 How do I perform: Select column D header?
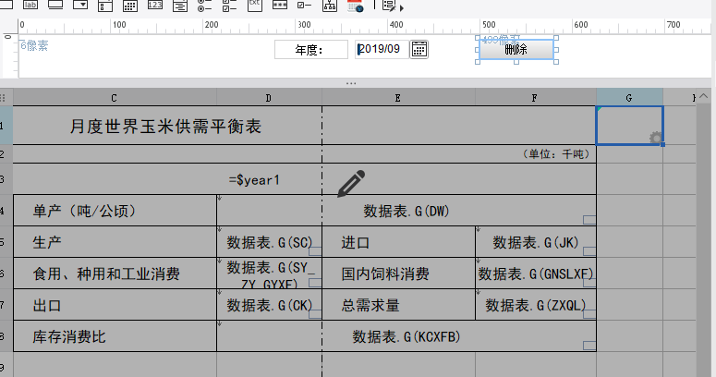click(269, 98)
